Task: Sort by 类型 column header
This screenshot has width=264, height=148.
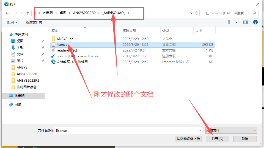Action: [177, 30]
